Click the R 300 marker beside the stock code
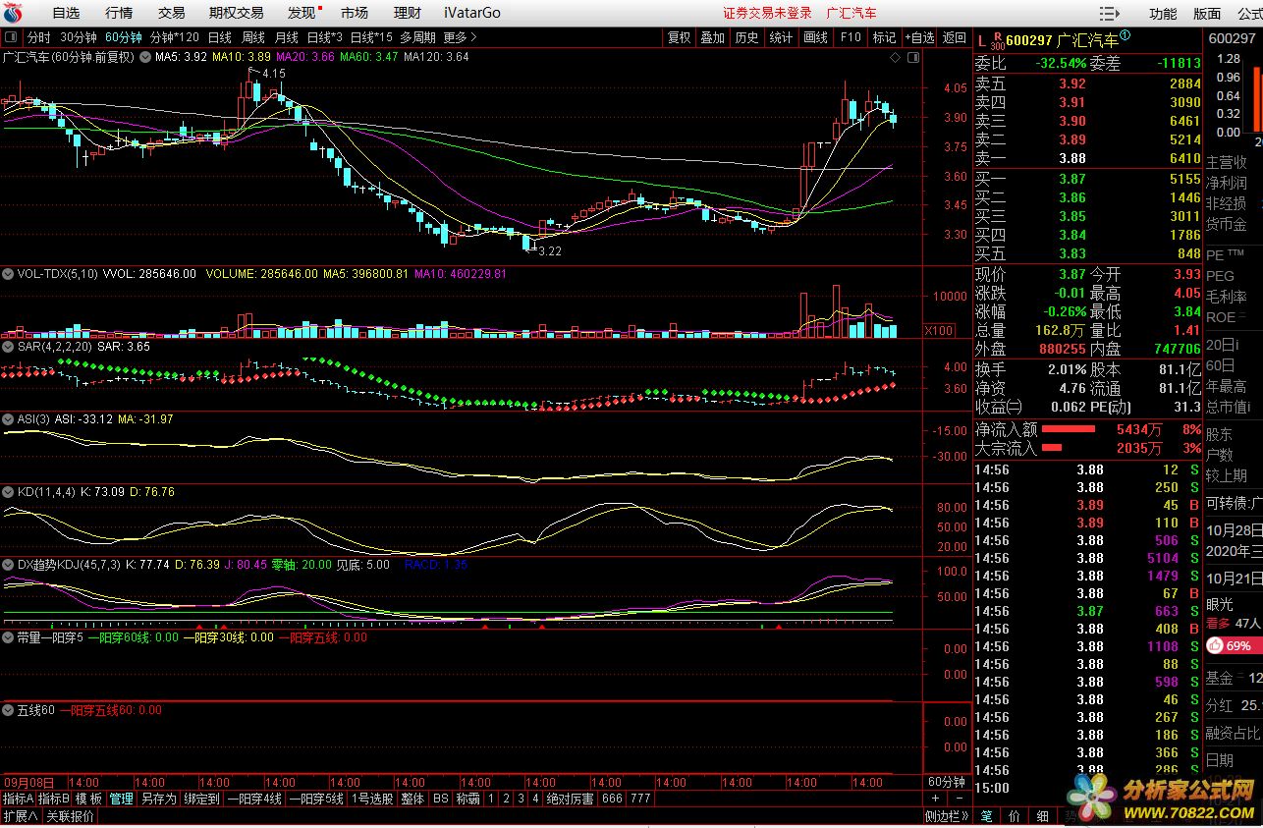1263x828 pixels. click(997, 39)
